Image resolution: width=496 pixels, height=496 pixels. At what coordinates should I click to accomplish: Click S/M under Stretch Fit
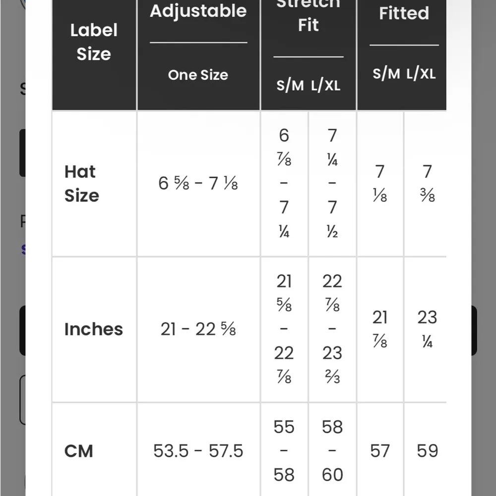coord(290,85)
